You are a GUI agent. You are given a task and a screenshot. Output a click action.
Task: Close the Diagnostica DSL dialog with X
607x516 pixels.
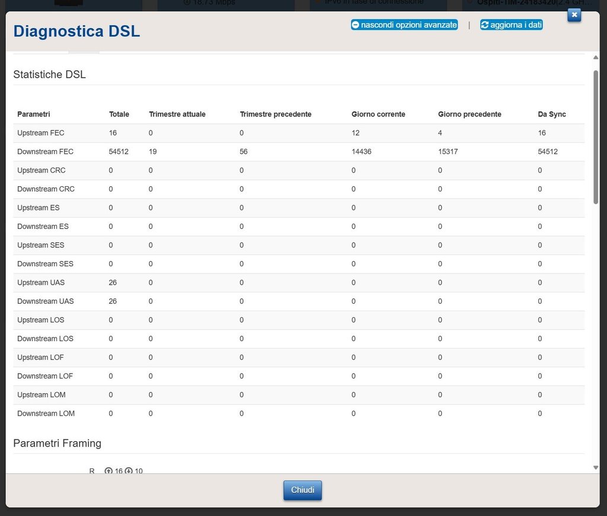pyautogui.click(x=574, y=15)
